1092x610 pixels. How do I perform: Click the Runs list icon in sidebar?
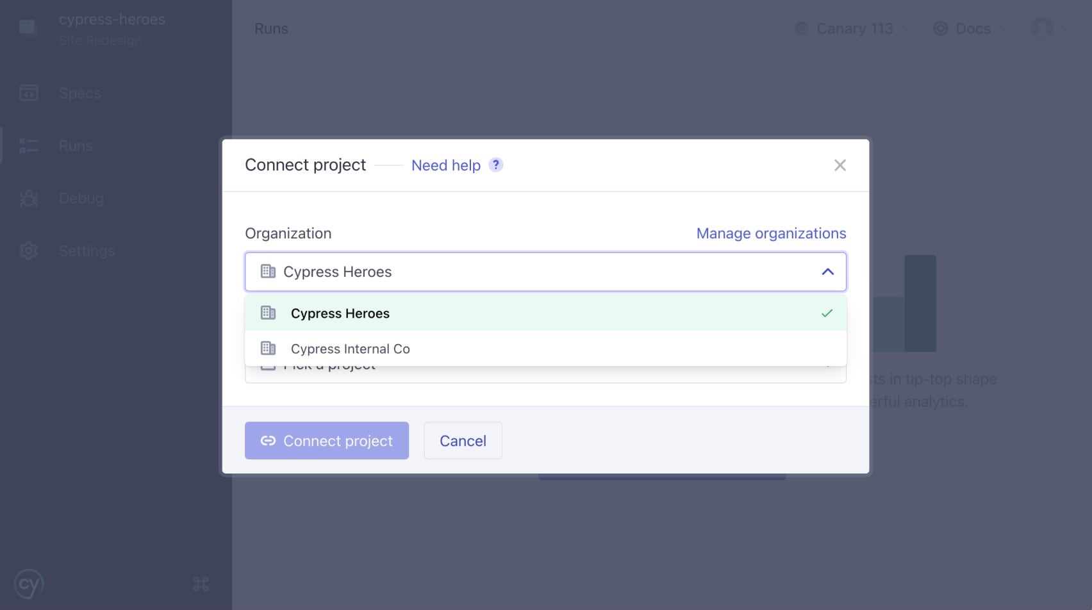click(x=28, y=145)
